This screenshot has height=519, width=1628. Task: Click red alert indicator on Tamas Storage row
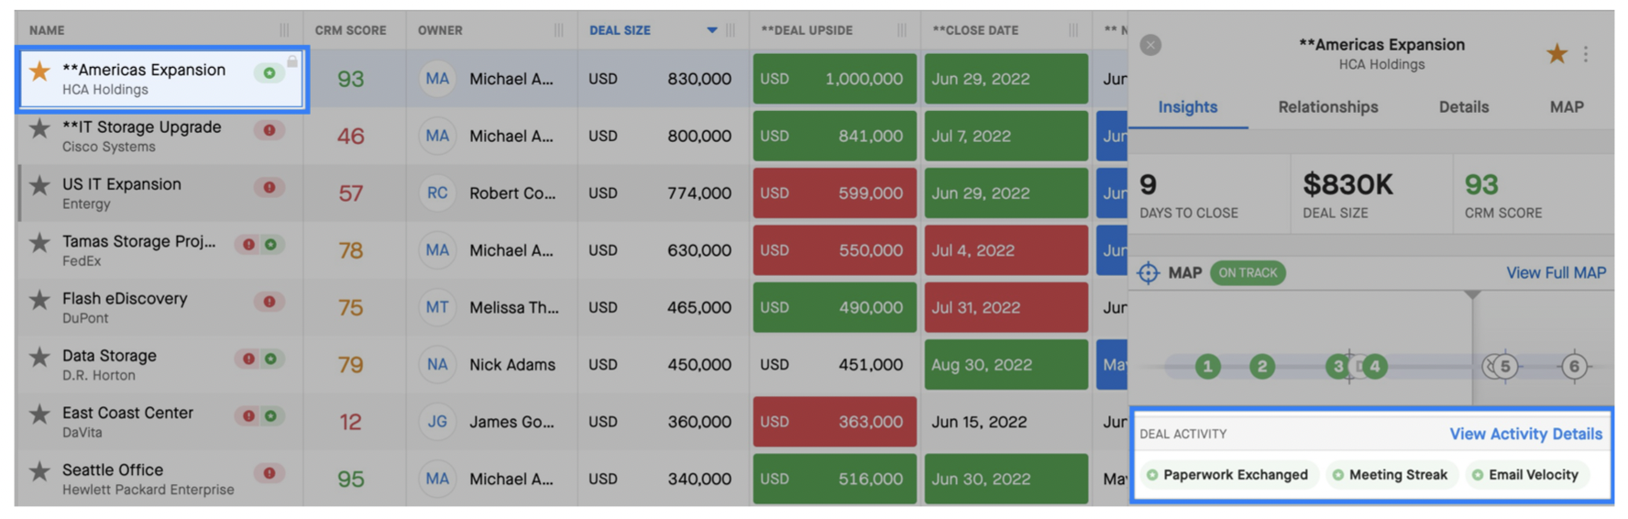coord(248,245)
